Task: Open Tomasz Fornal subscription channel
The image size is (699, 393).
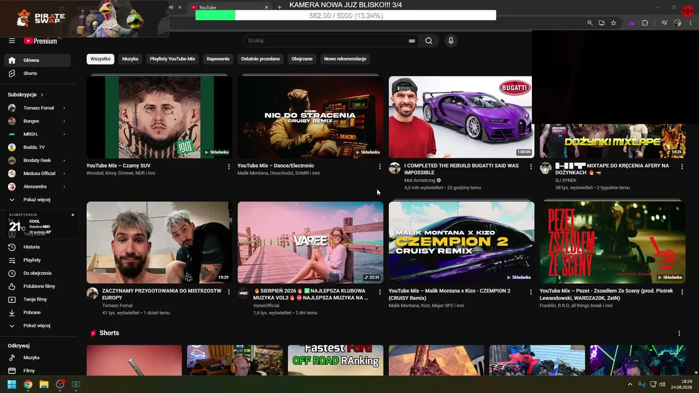Action: click(37, 108)
